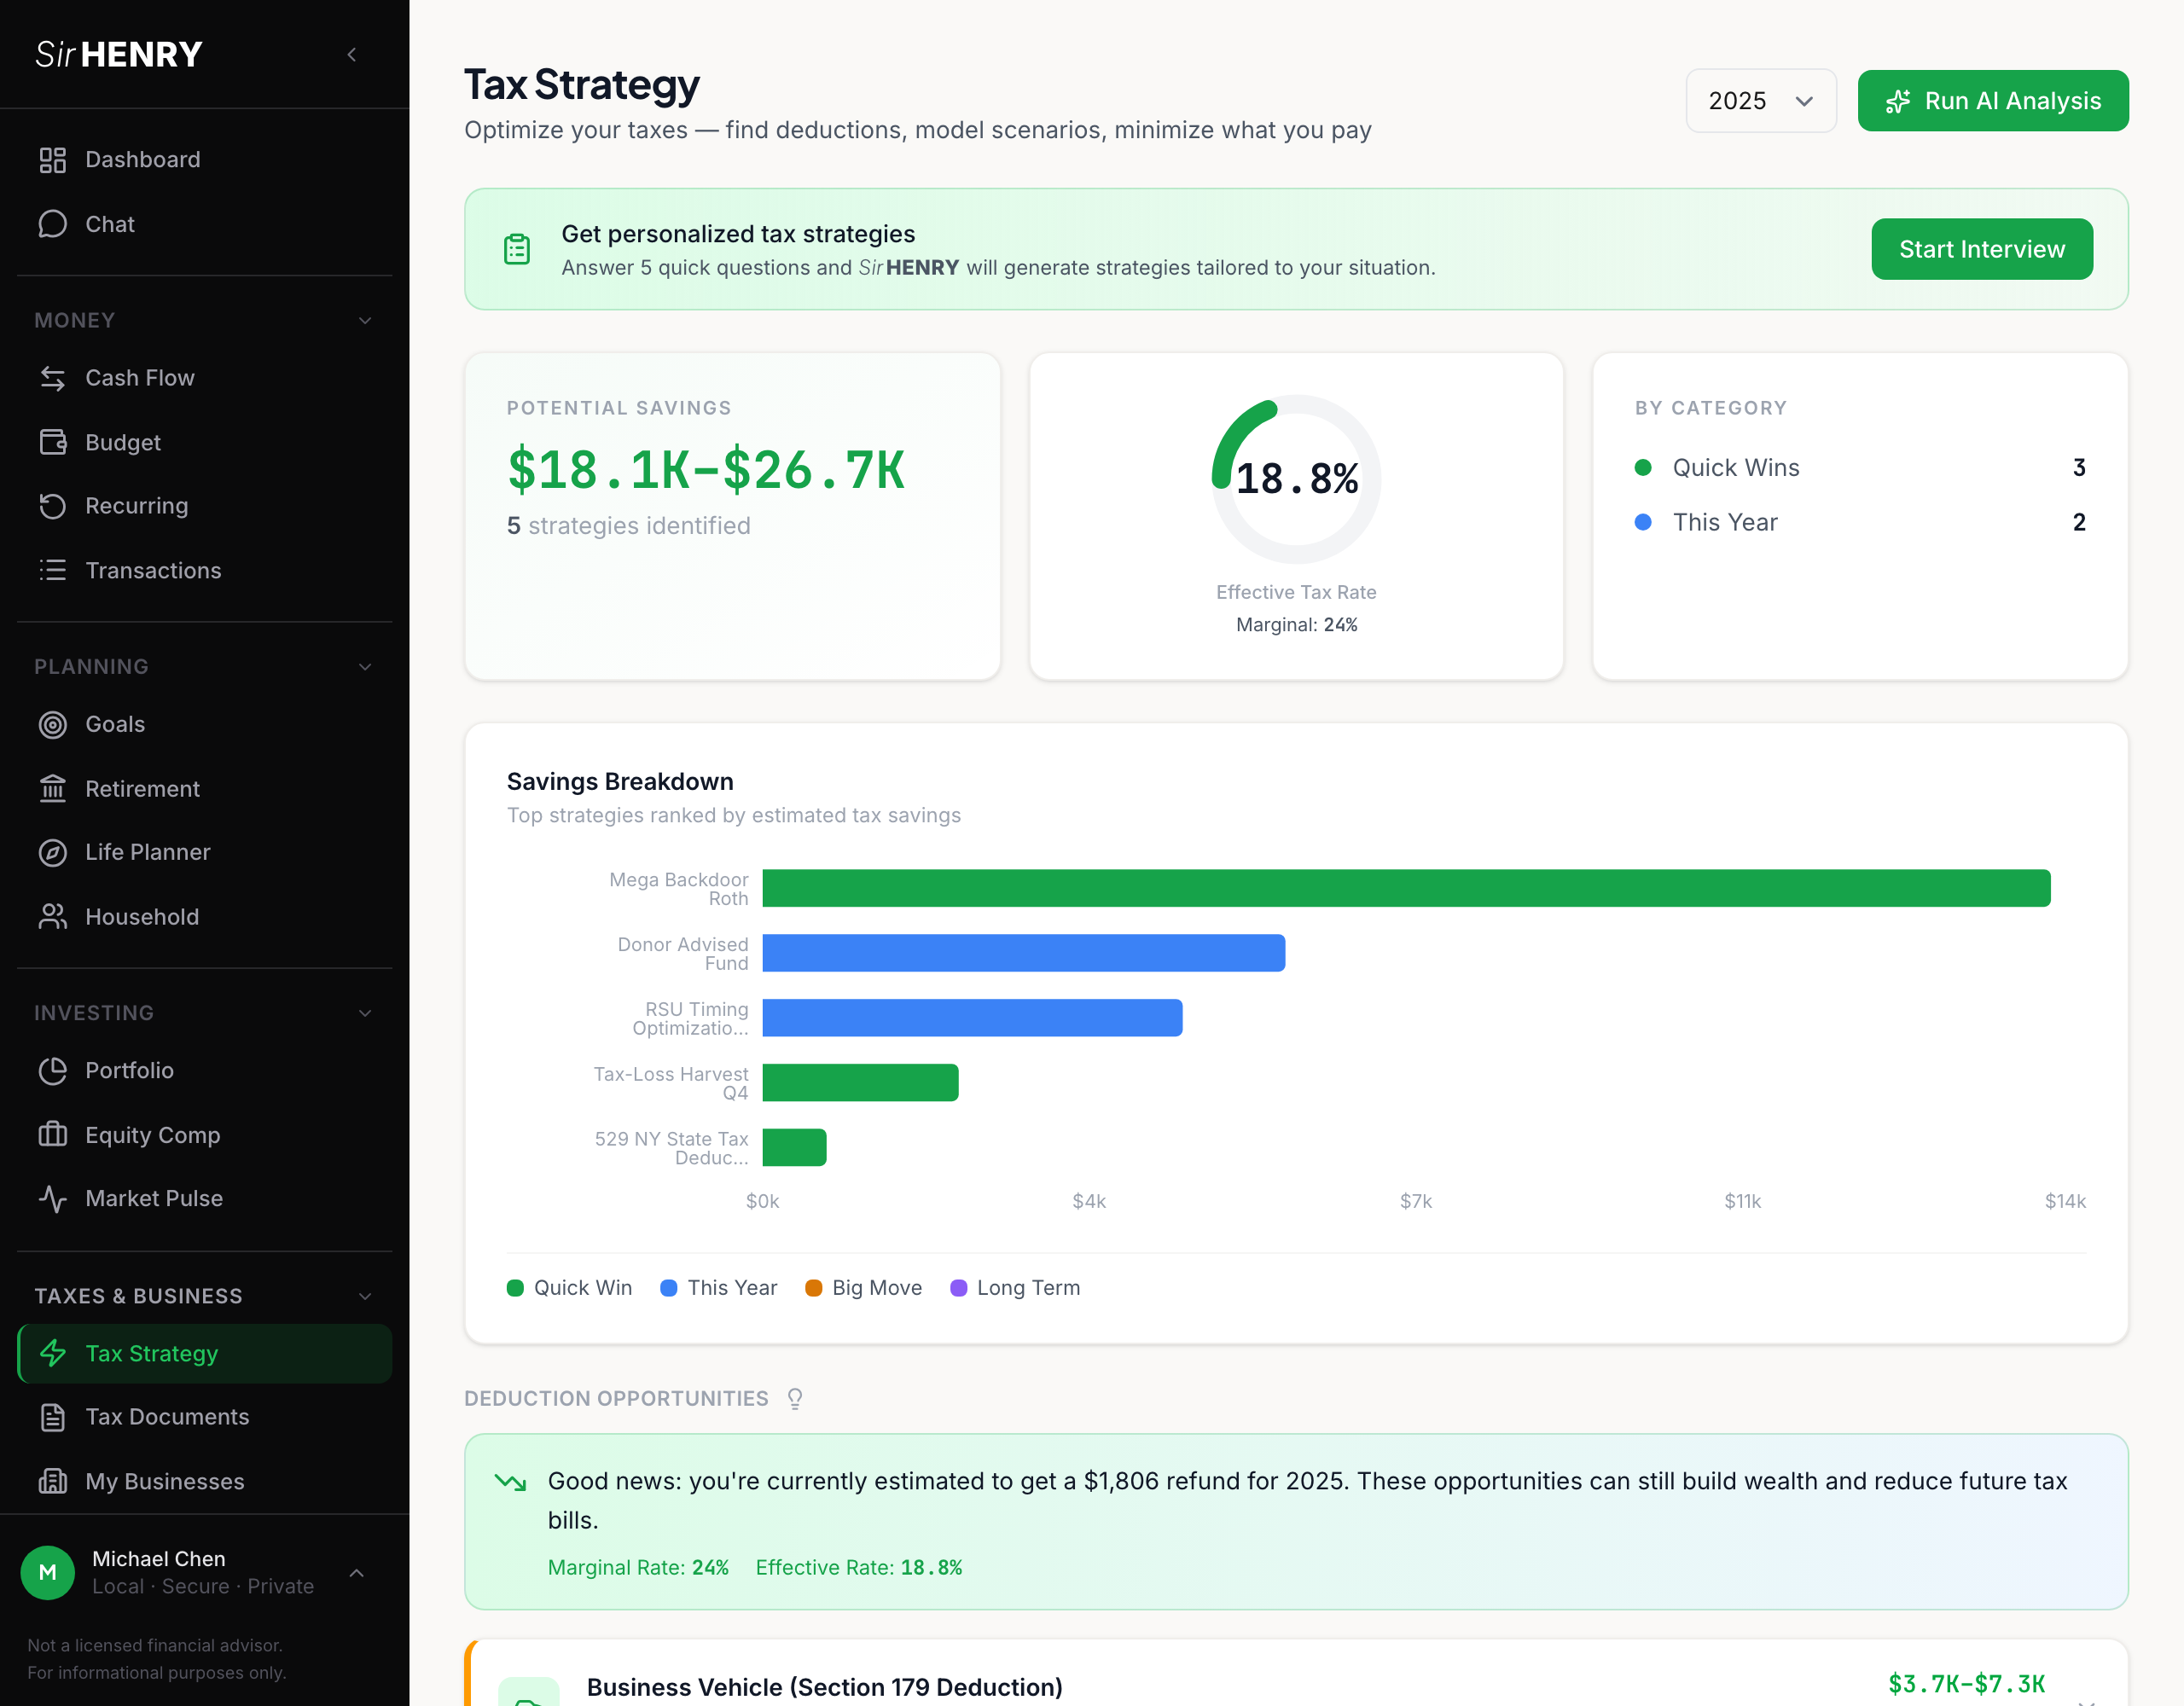Viewport: 2184px width, 1706px height.
Task: Toggle the Big Move legend item
Action: tap(863, 1288)
